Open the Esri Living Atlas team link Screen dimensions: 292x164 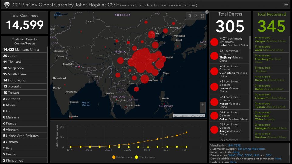point(251,149)
